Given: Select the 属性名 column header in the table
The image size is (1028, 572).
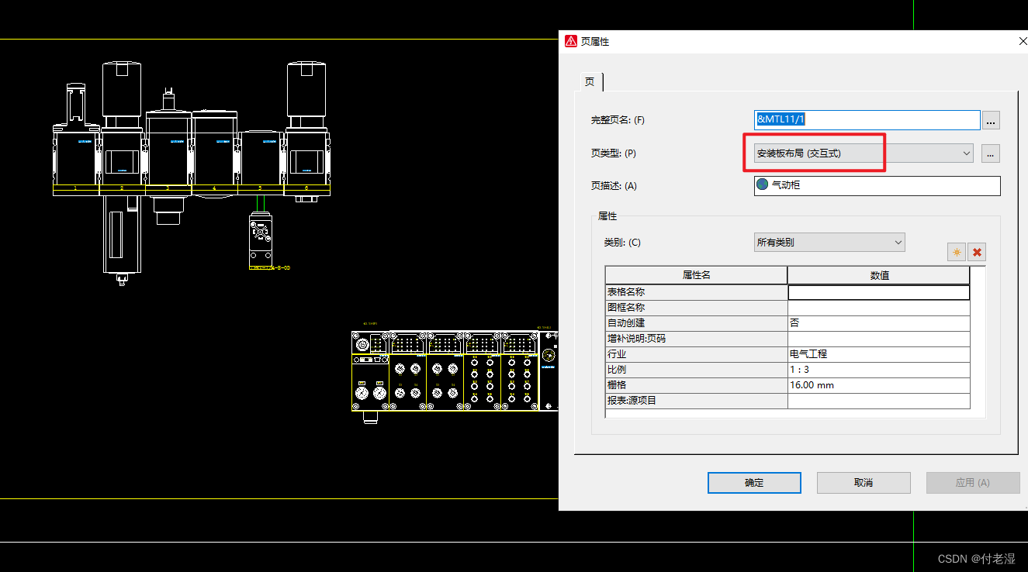Looking at the screenshot, I should pos(695,275).
